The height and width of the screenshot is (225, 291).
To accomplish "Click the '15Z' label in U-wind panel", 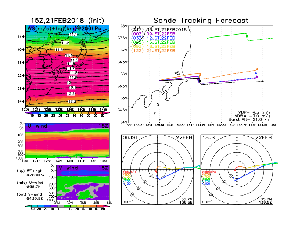I will pyautogui.click(x=103, y=126).
